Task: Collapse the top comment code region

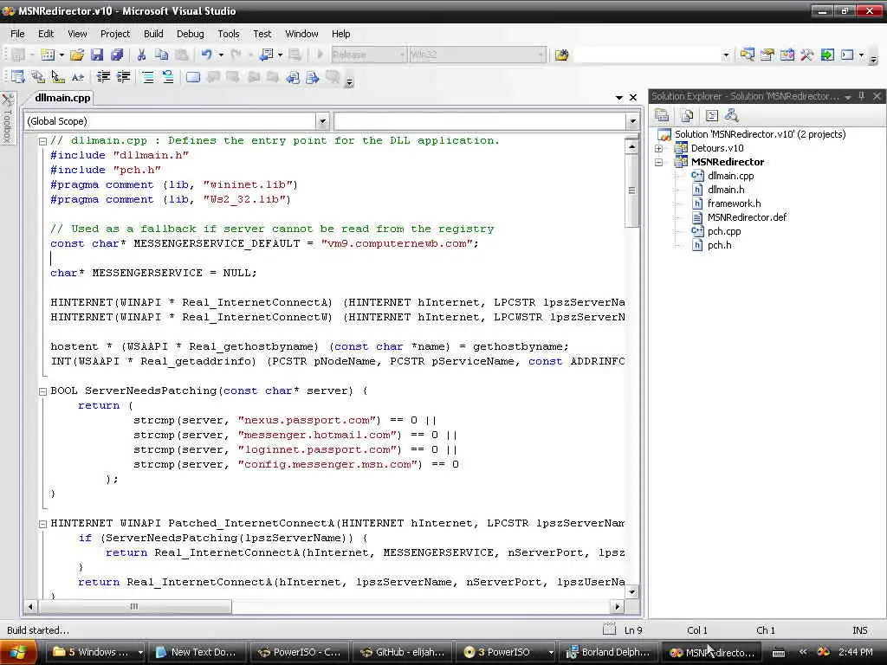Action: click(x=42, y=141)
